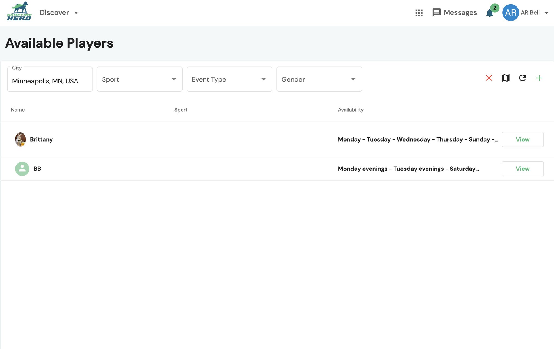
Task: Open the Sport filter dropdown
Action: (140, 79)
